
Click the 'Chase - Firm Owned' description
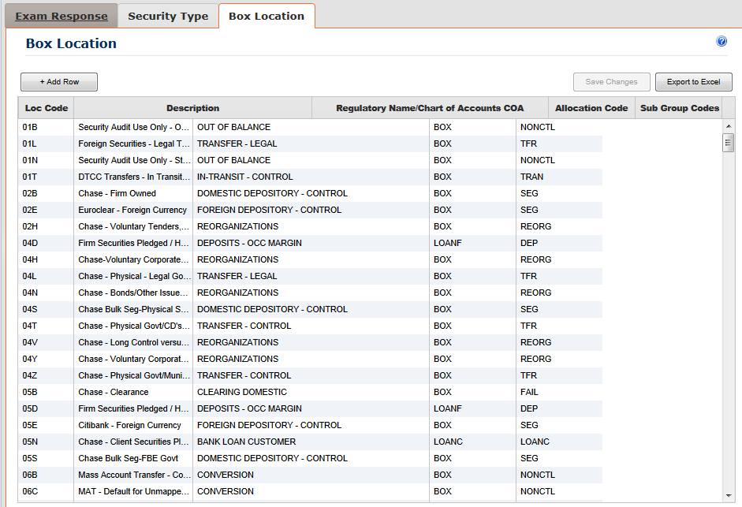coord(117,194)
